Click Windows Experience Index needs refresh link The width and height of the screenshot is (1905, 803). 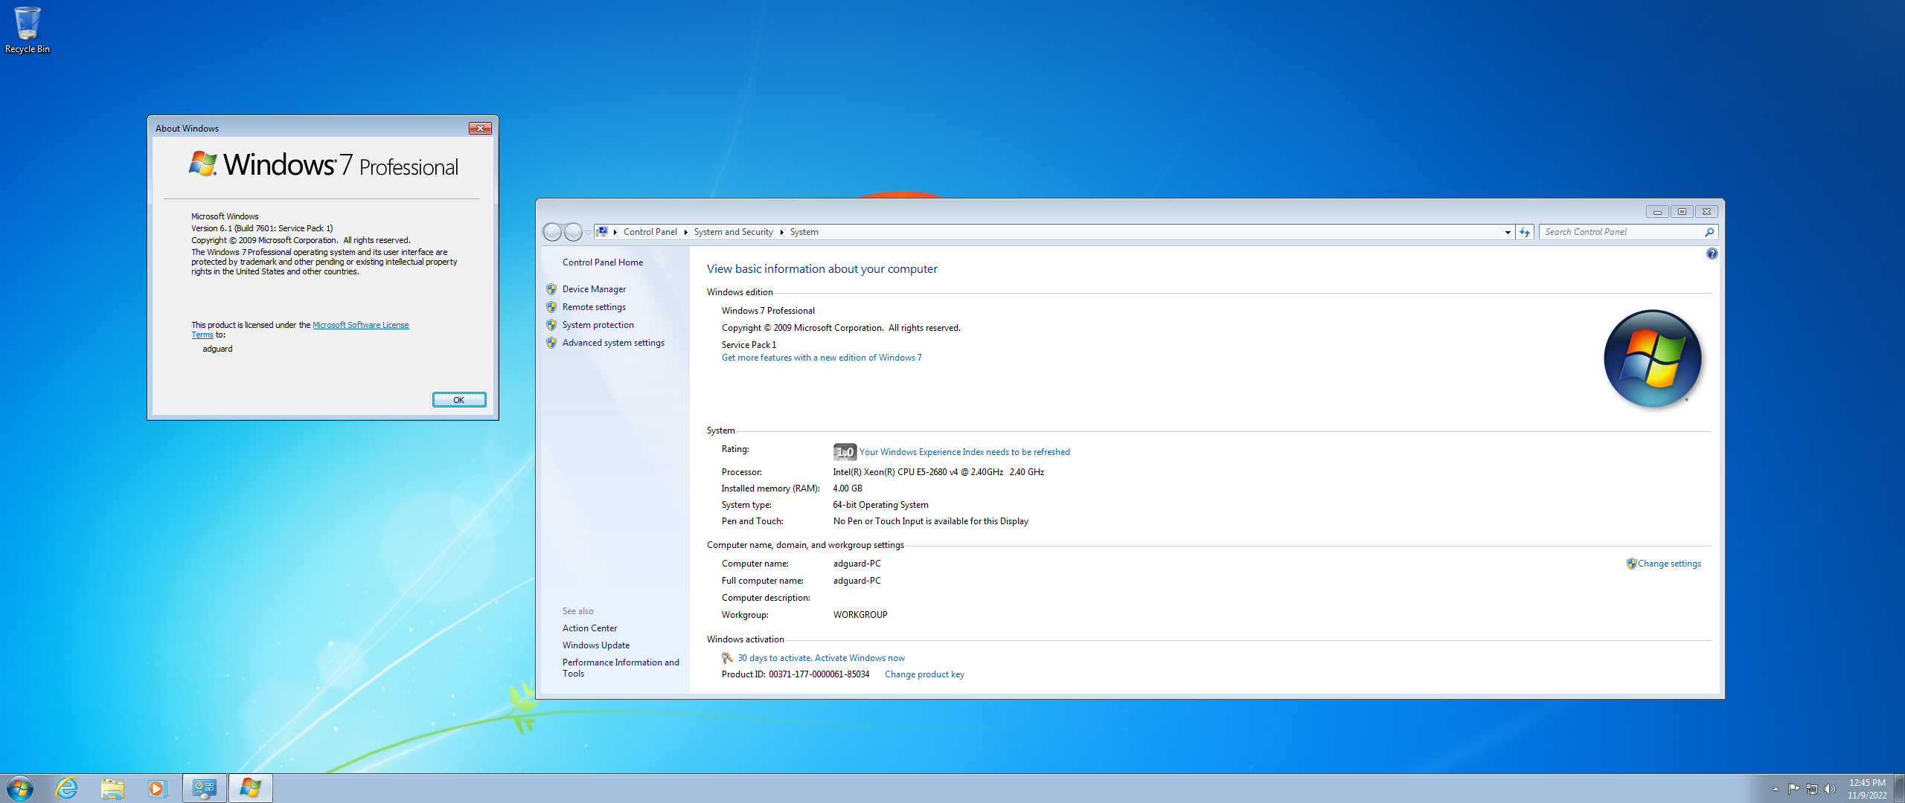964,452
